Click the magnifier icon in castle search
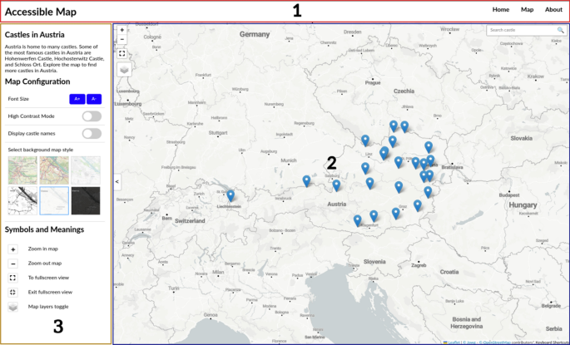This screenshot has height=345, width=570. pyautogui.click(x=561, y=30)
